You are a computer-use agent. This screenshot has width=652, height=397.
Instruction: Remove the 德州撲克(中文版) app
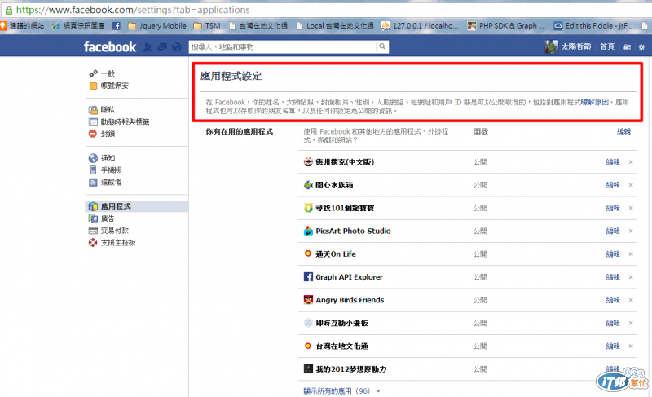631,162
